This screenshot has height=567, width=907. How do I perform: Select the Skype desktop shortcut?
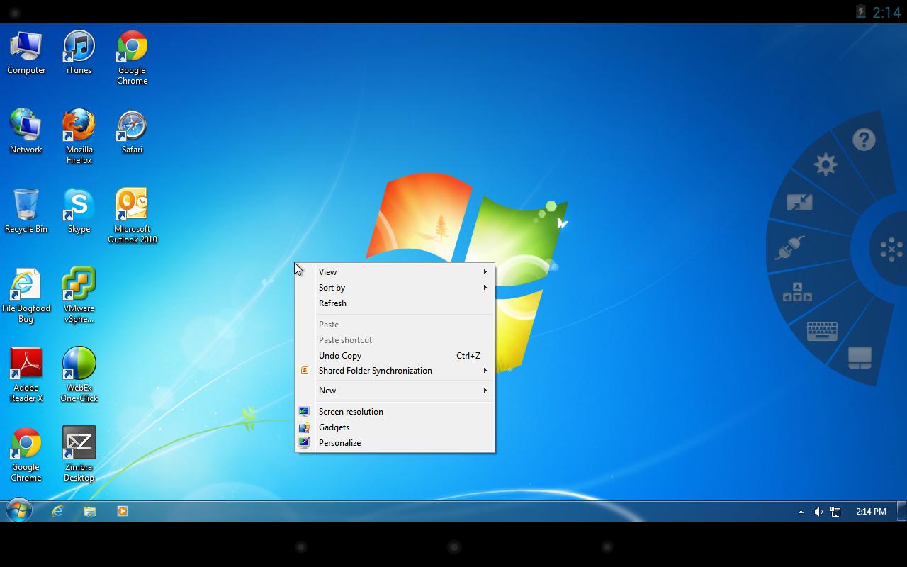click(79, 211)
